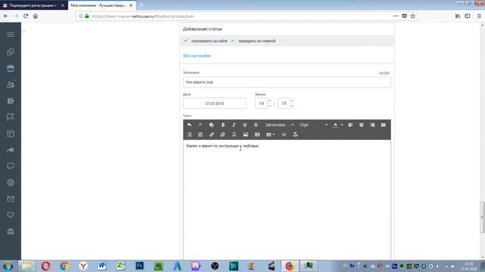Toggle the 'показывать на сайте' checkbox

(186, 41)
